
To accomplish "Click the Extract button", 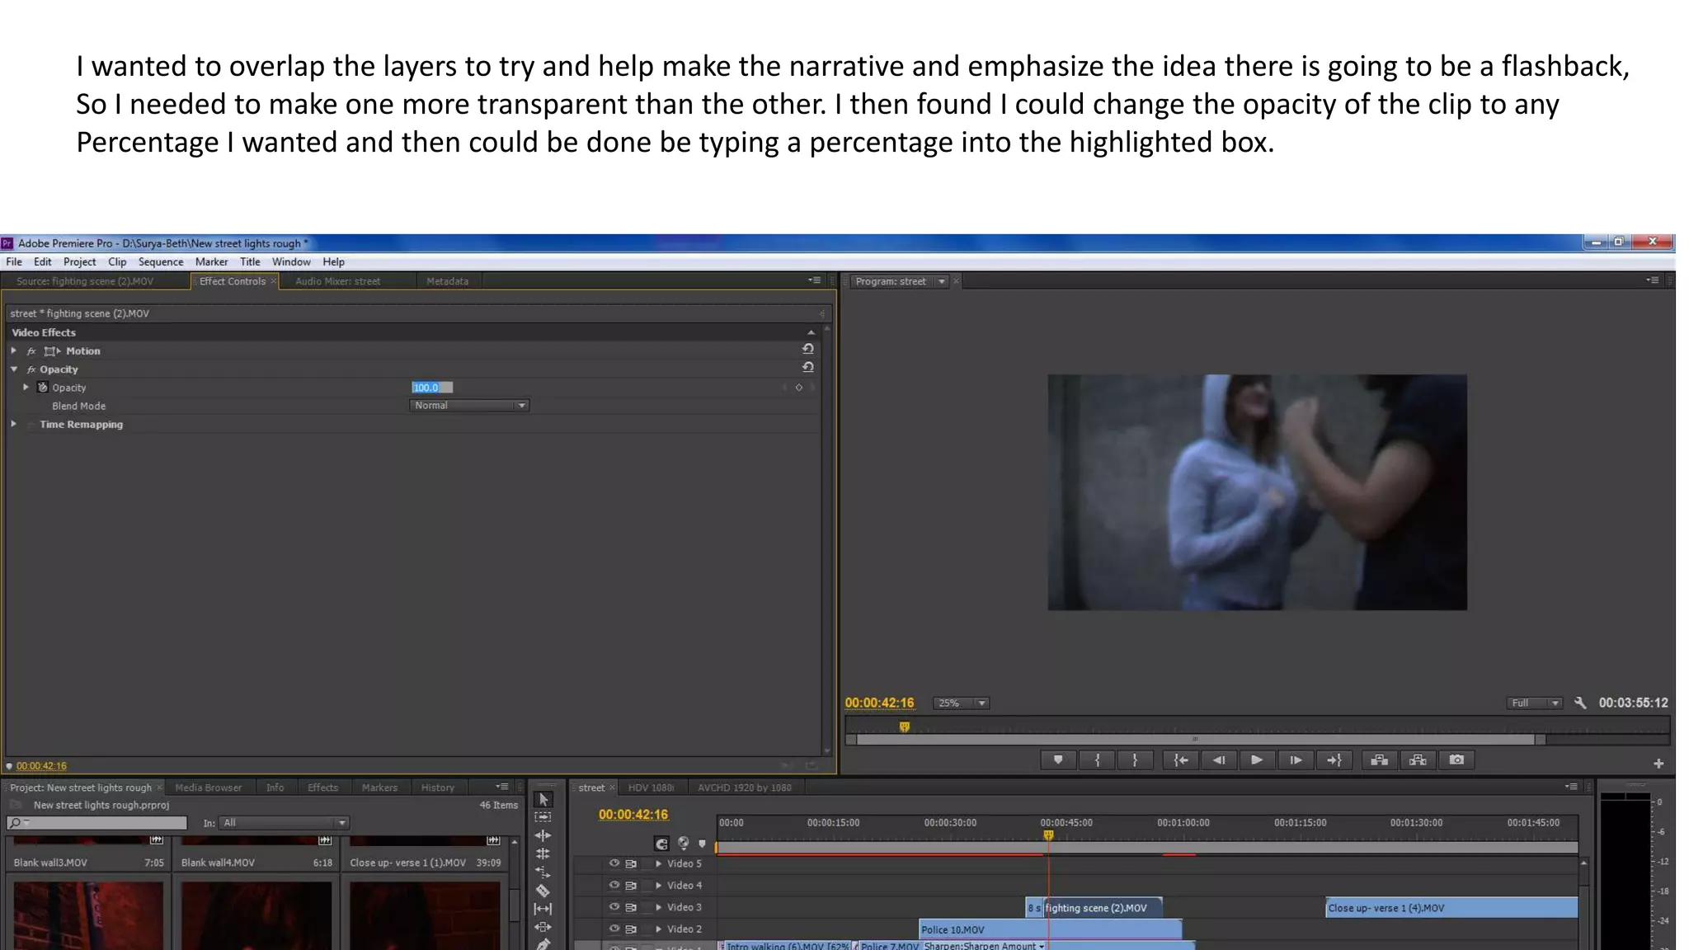I will point(1418,760).
